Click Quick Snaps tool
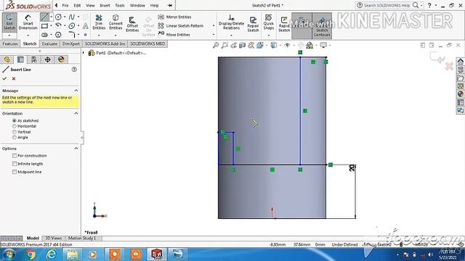 [x=268, y=22]
